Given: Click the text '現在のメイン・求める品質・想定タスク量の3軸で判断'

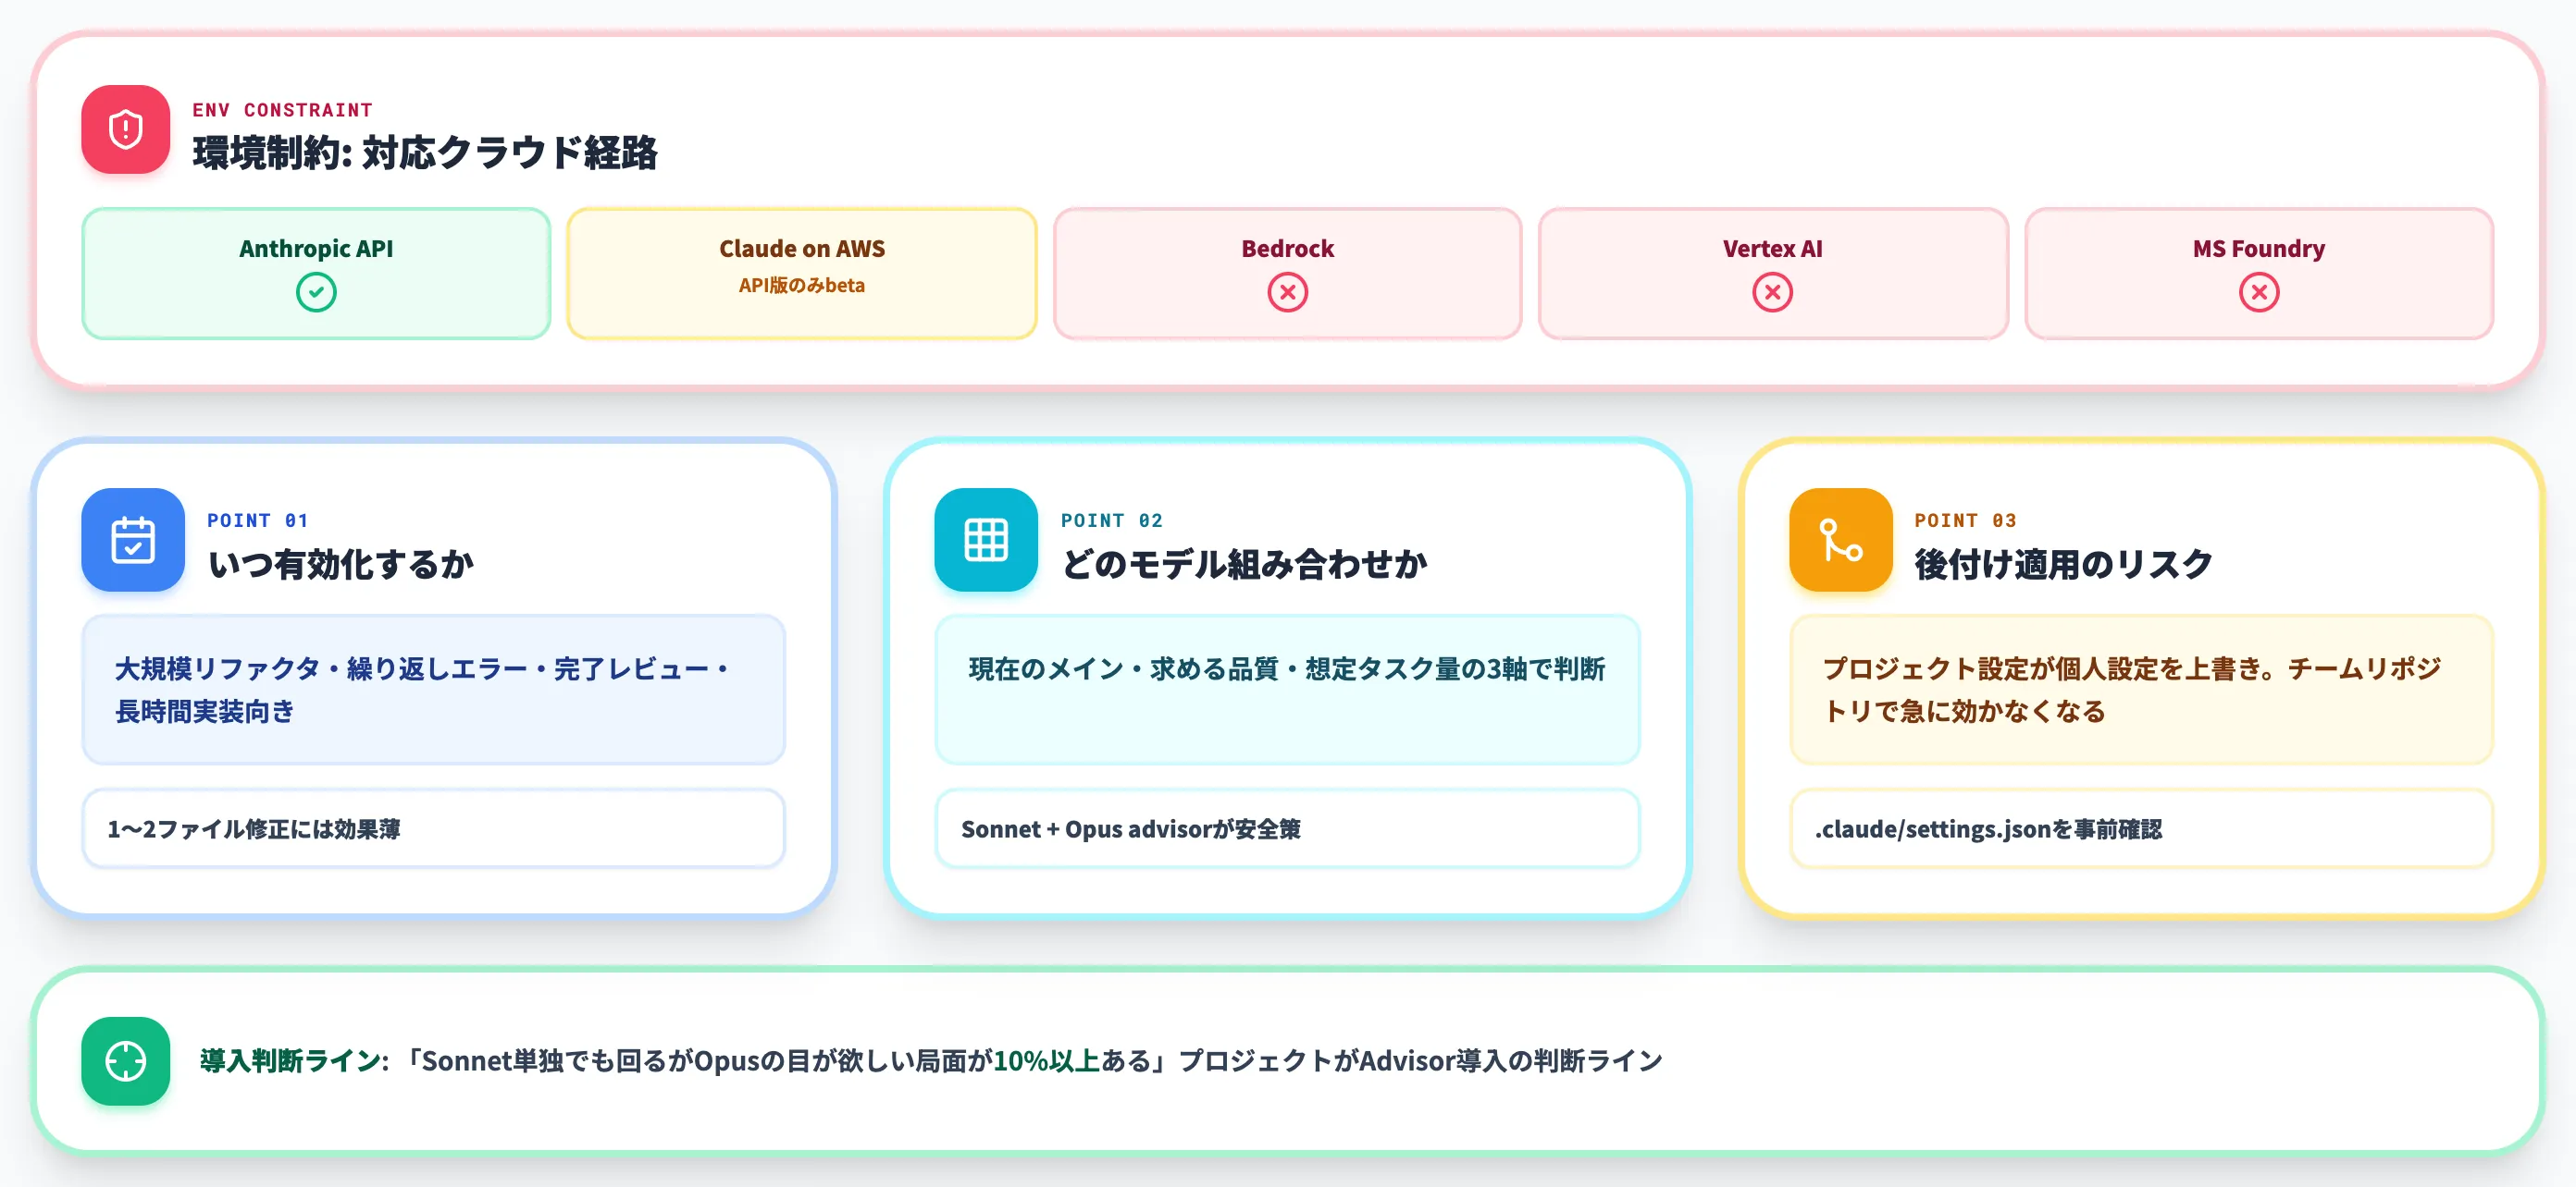Looking at the screenshot, I should pyautogui.click(x=1286, y=668).
